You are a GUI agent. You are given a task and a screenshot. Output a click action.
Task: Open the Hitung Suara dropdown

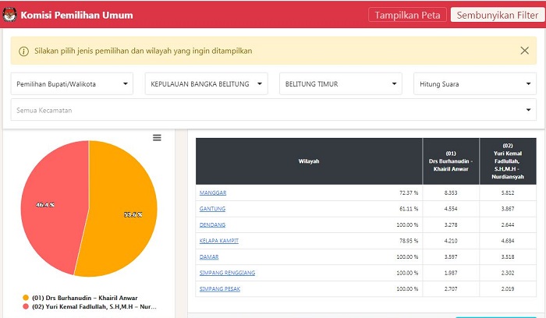[475, 84]
